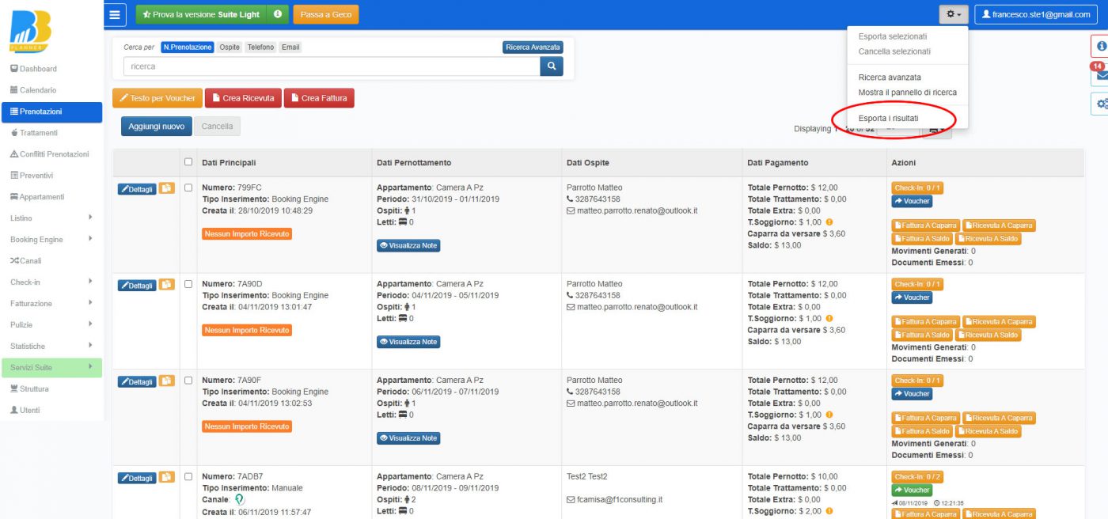Tick the select-all checkbox in table header
Viewport: 1108px width, 519px height.
pos(188,162)
